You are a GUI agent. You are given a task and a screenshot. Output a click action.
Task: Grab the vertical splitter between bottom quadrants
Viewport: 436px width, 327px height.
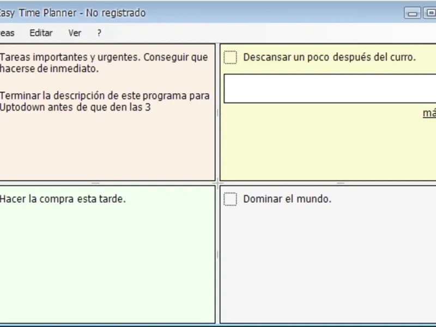(x=217, y=255)
